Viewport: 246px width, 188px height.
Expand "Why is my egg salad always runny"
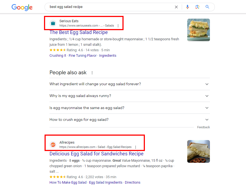[207, 96]
